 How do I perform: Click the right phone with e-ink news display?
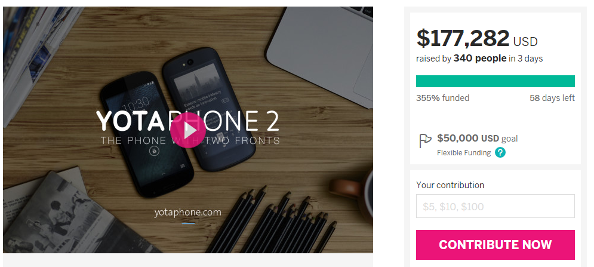(x=205, y=110)
